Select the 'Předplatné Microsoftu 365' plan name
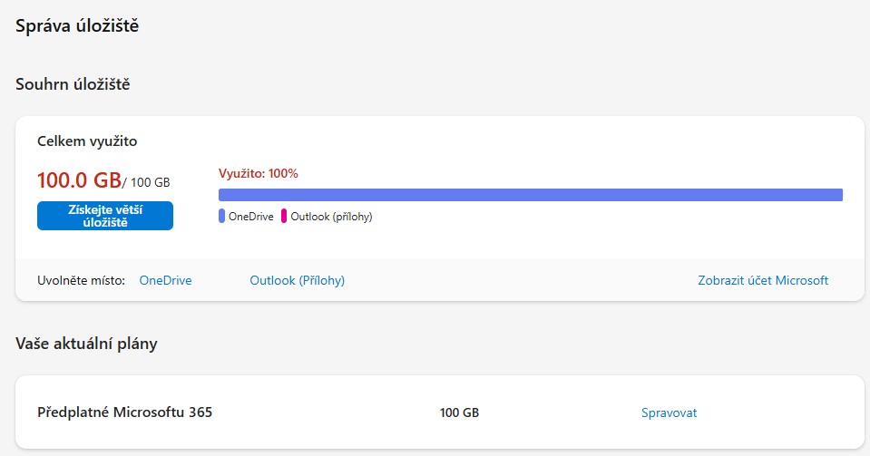This screenshot has width=870, height=456. point(124,412)
